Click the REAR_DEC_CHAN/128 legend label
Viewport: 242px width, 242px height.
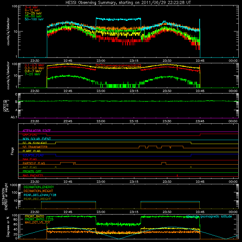click(x=40, y=195)
